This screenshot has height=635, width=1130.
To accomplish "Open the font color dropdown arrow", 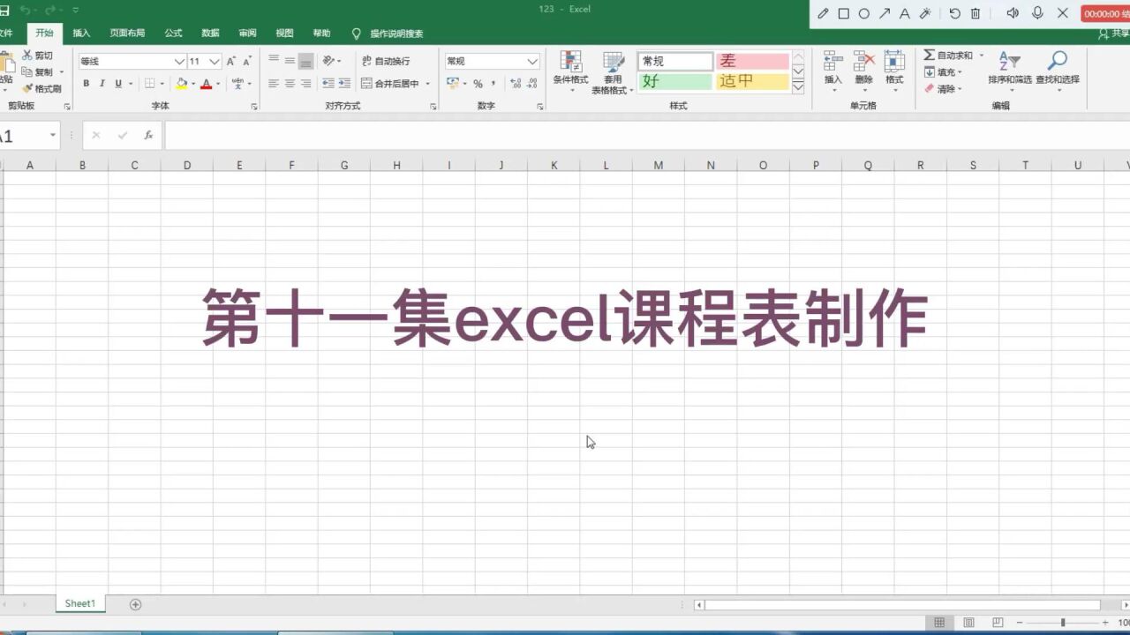I will click(218, 85).
